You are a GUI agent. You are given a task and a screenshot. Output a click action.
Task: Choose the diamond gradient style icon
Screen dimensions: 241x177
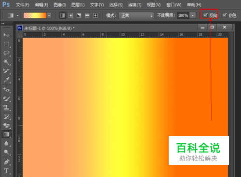click(x=95, y=15)
